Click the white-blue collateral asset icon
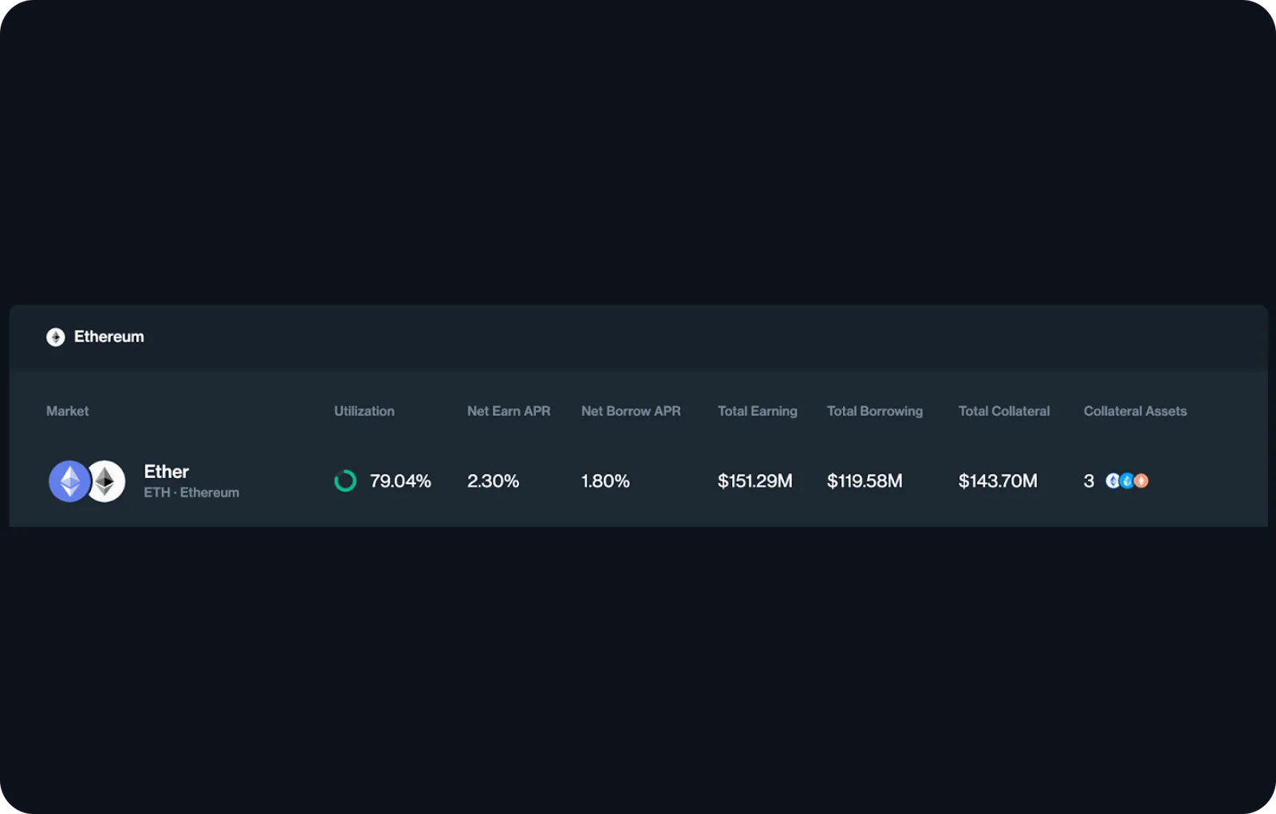This screenshot has width=1276, height=814. 1113,480
